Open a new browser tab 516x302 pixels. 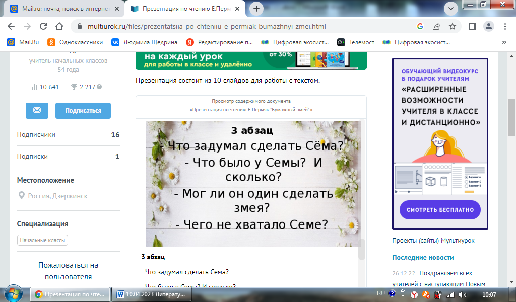[256, 9]
